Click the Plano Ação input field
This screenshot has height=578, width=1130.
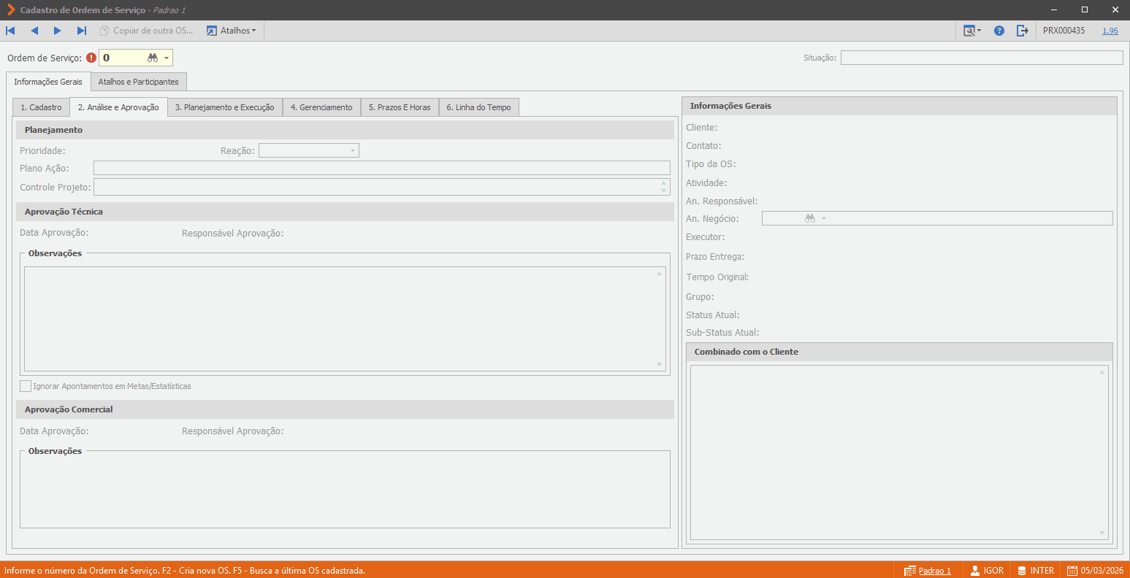pyautogui.click(x=382, y=168)
